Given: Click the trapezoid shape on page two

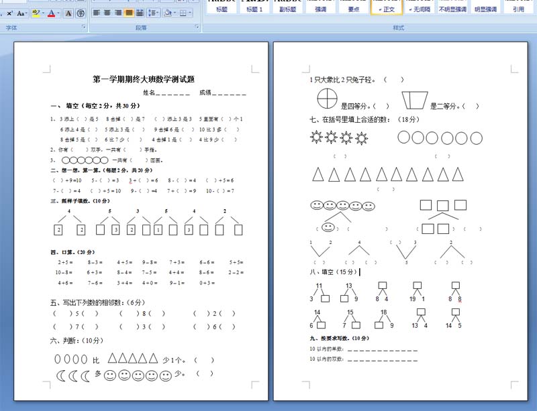Looking at the screenshot, I should [415, 101].
